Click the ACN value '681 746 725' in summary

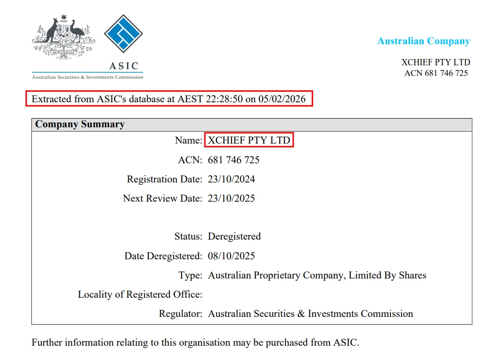233,159
